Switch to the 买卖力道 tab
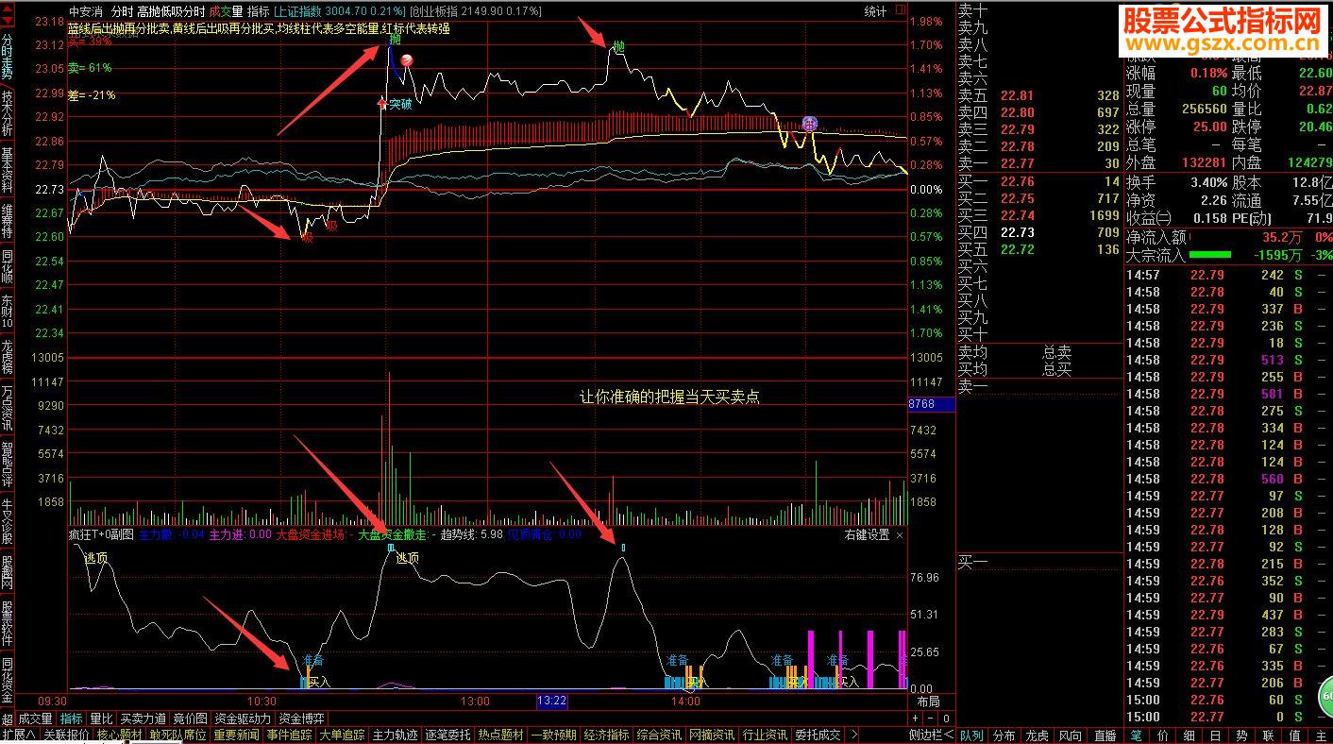 click(143, 719)
